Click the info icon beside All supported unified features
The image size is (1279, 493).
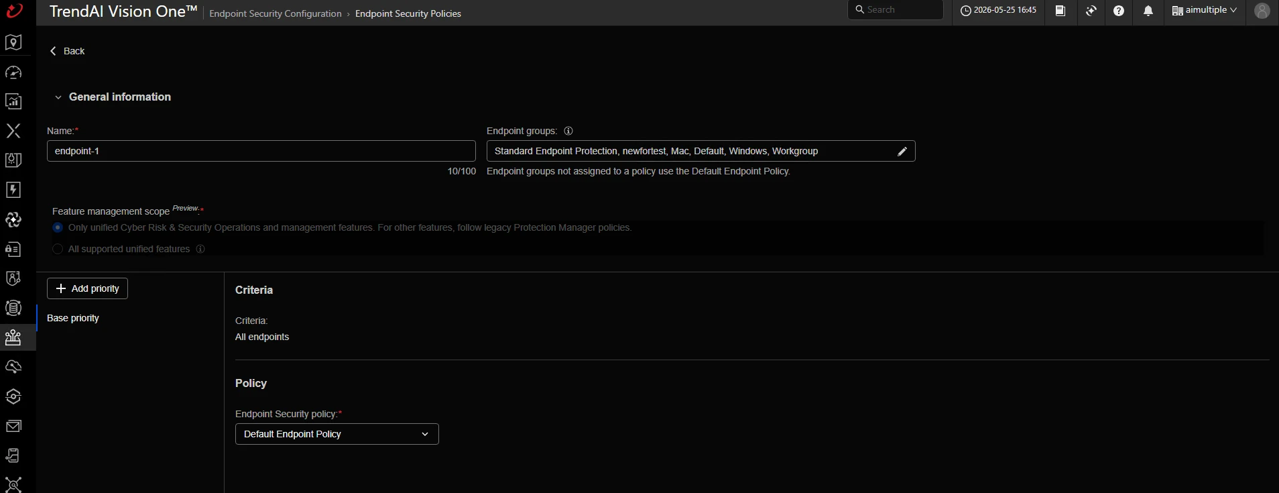point(200,249)
